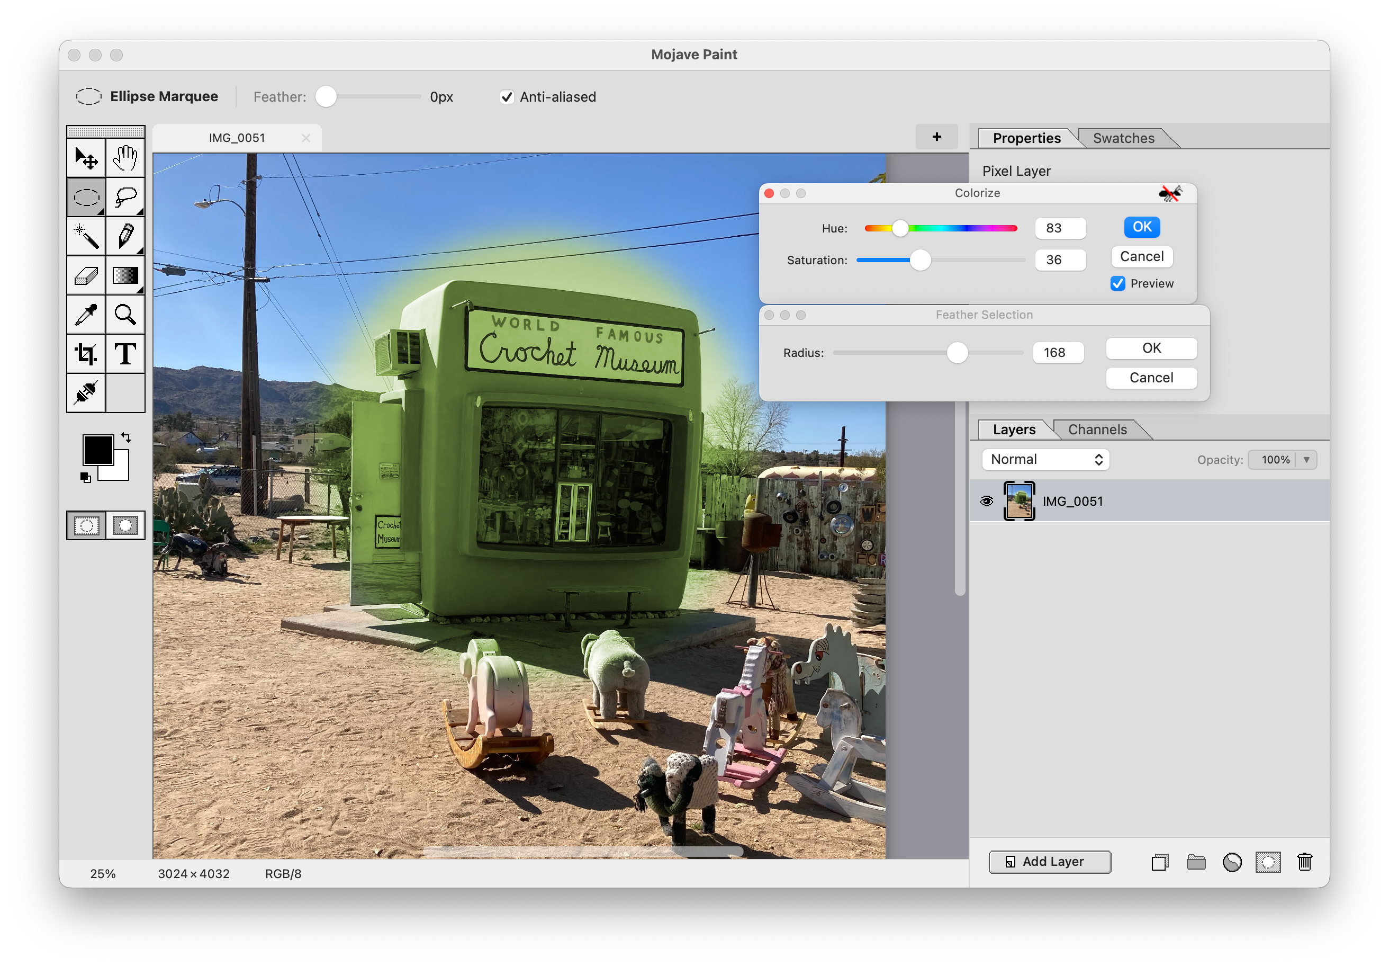Hide the IMG_0051 layer with eye icon
This screenshot has width=1389, height=966.
click(x=987, y=501)
